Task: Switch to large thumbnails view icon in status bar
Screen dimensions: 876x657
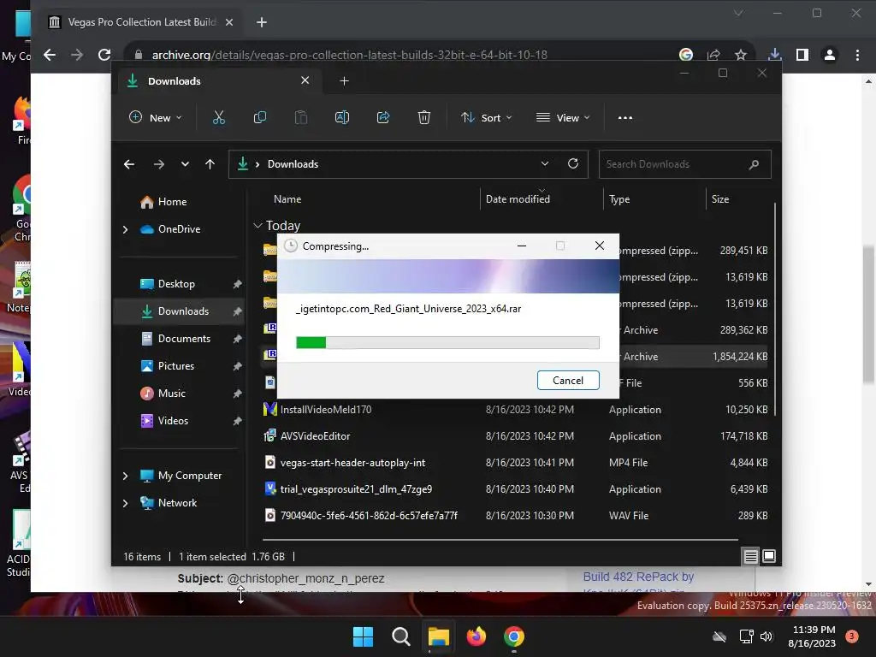Action: coord(769,556)
